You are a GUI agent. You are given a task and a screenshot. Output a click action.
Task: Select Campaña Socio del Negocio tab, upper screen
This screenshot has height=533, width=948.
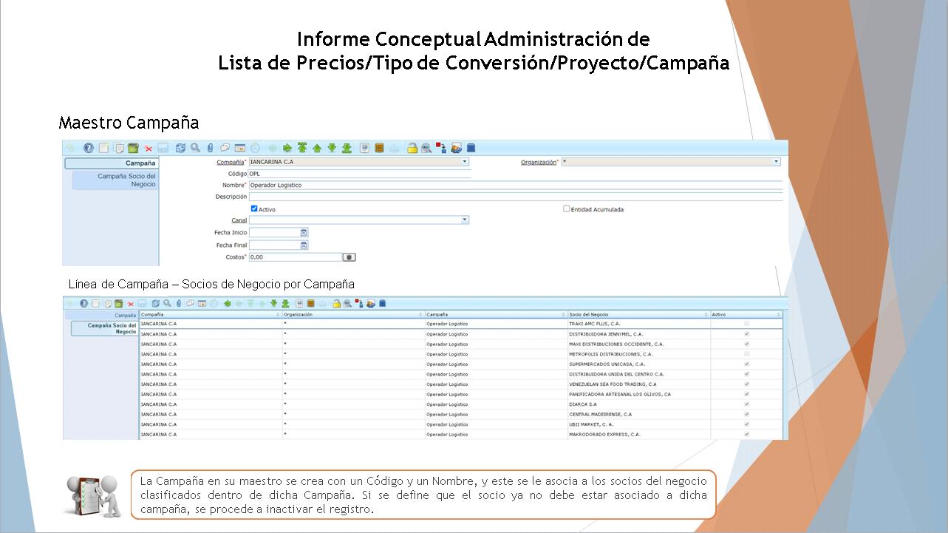[x=115, y=180]
